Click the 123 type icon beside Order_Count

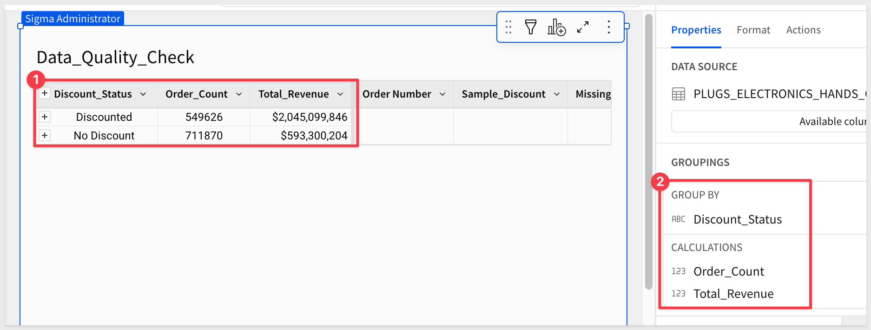pos(678,271)
